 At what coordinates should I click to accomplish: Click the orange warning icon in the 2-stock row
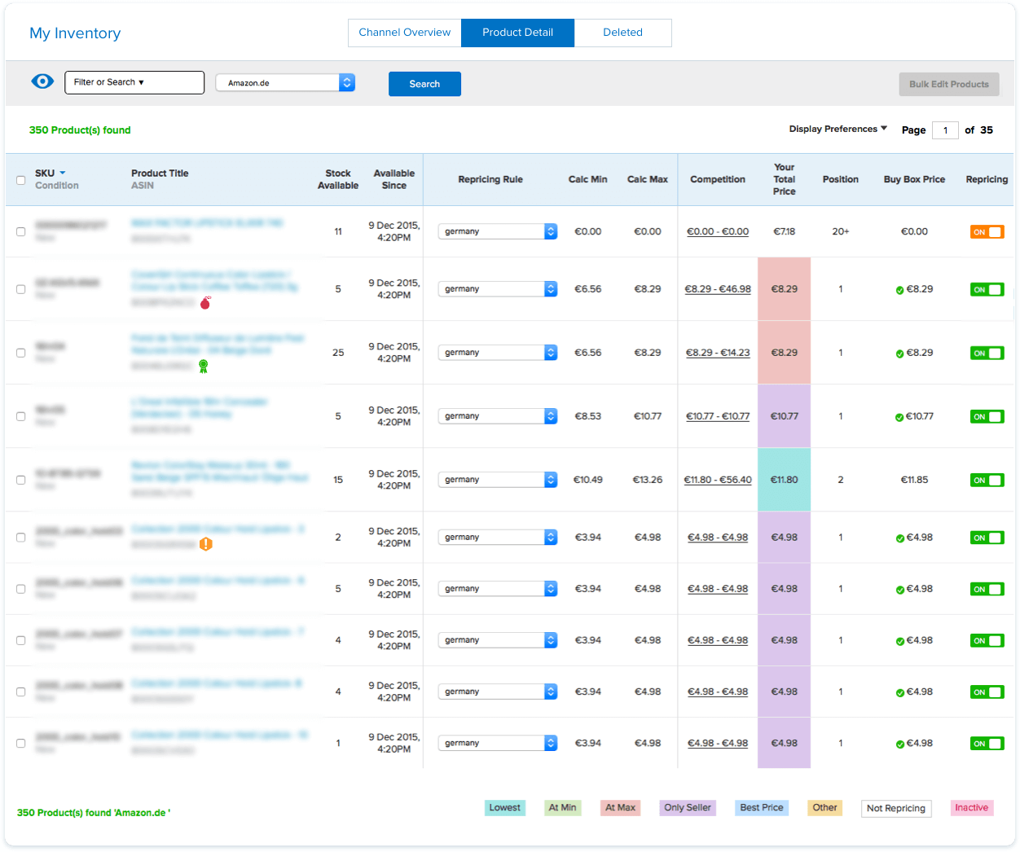(x=206, y=544)
